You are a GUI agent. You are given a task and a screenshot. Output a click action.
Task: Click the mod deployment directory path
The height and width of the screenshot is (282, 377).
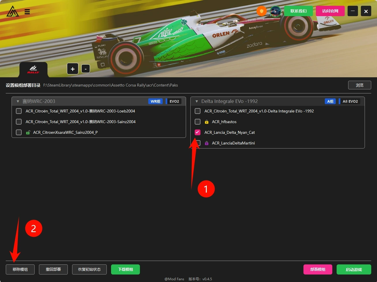click(110, 85)
